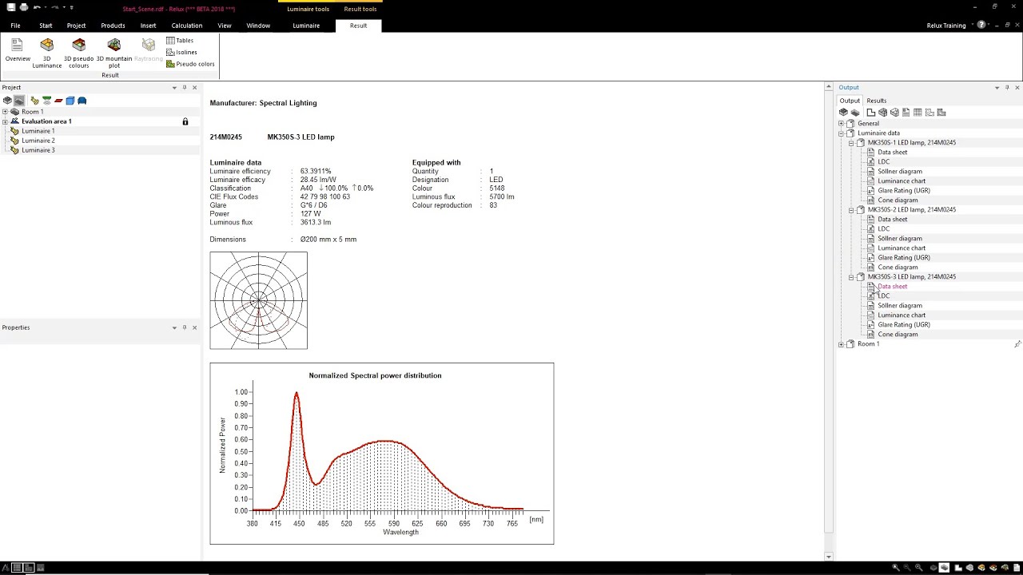Click the red surface icon in Project toolbar

click(58, 101)
